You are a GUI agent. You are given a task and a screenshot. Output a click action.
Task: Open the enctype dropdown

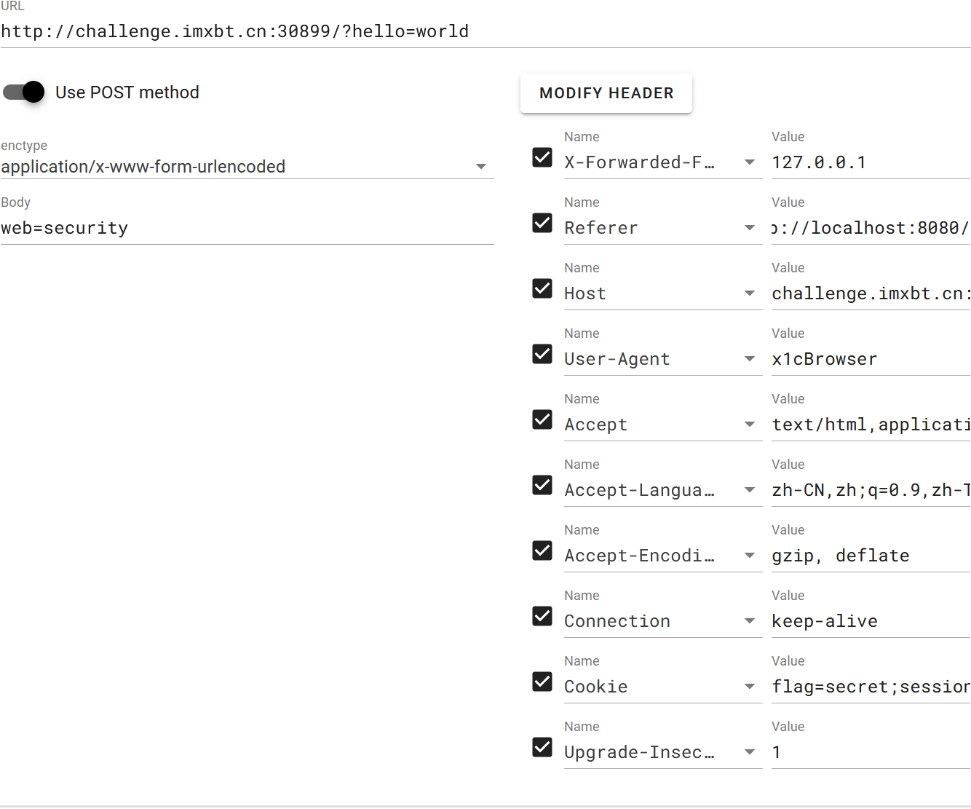[247, 167]
